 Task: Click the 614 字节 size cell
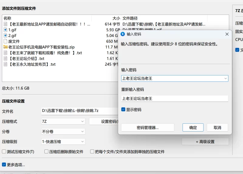click(x=112, y=24)
